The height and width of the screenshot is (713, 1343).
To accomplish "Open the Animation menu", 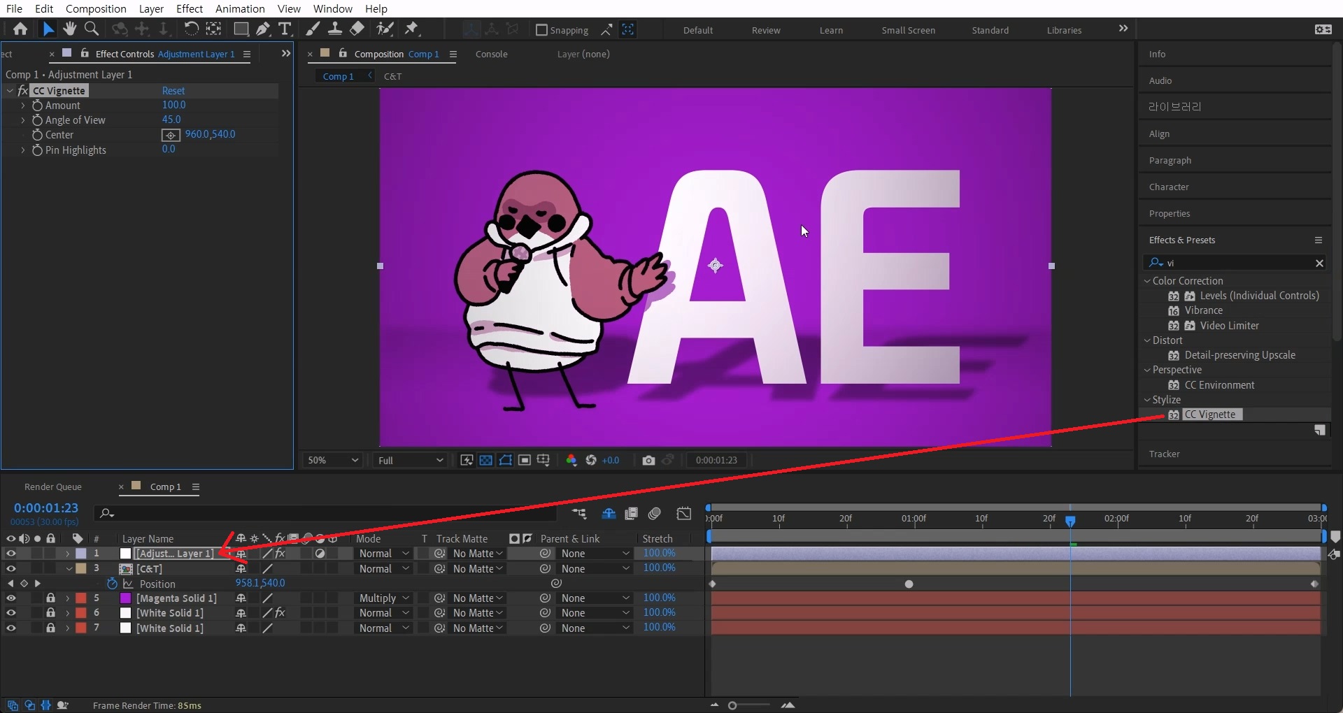I will point(240,9).
